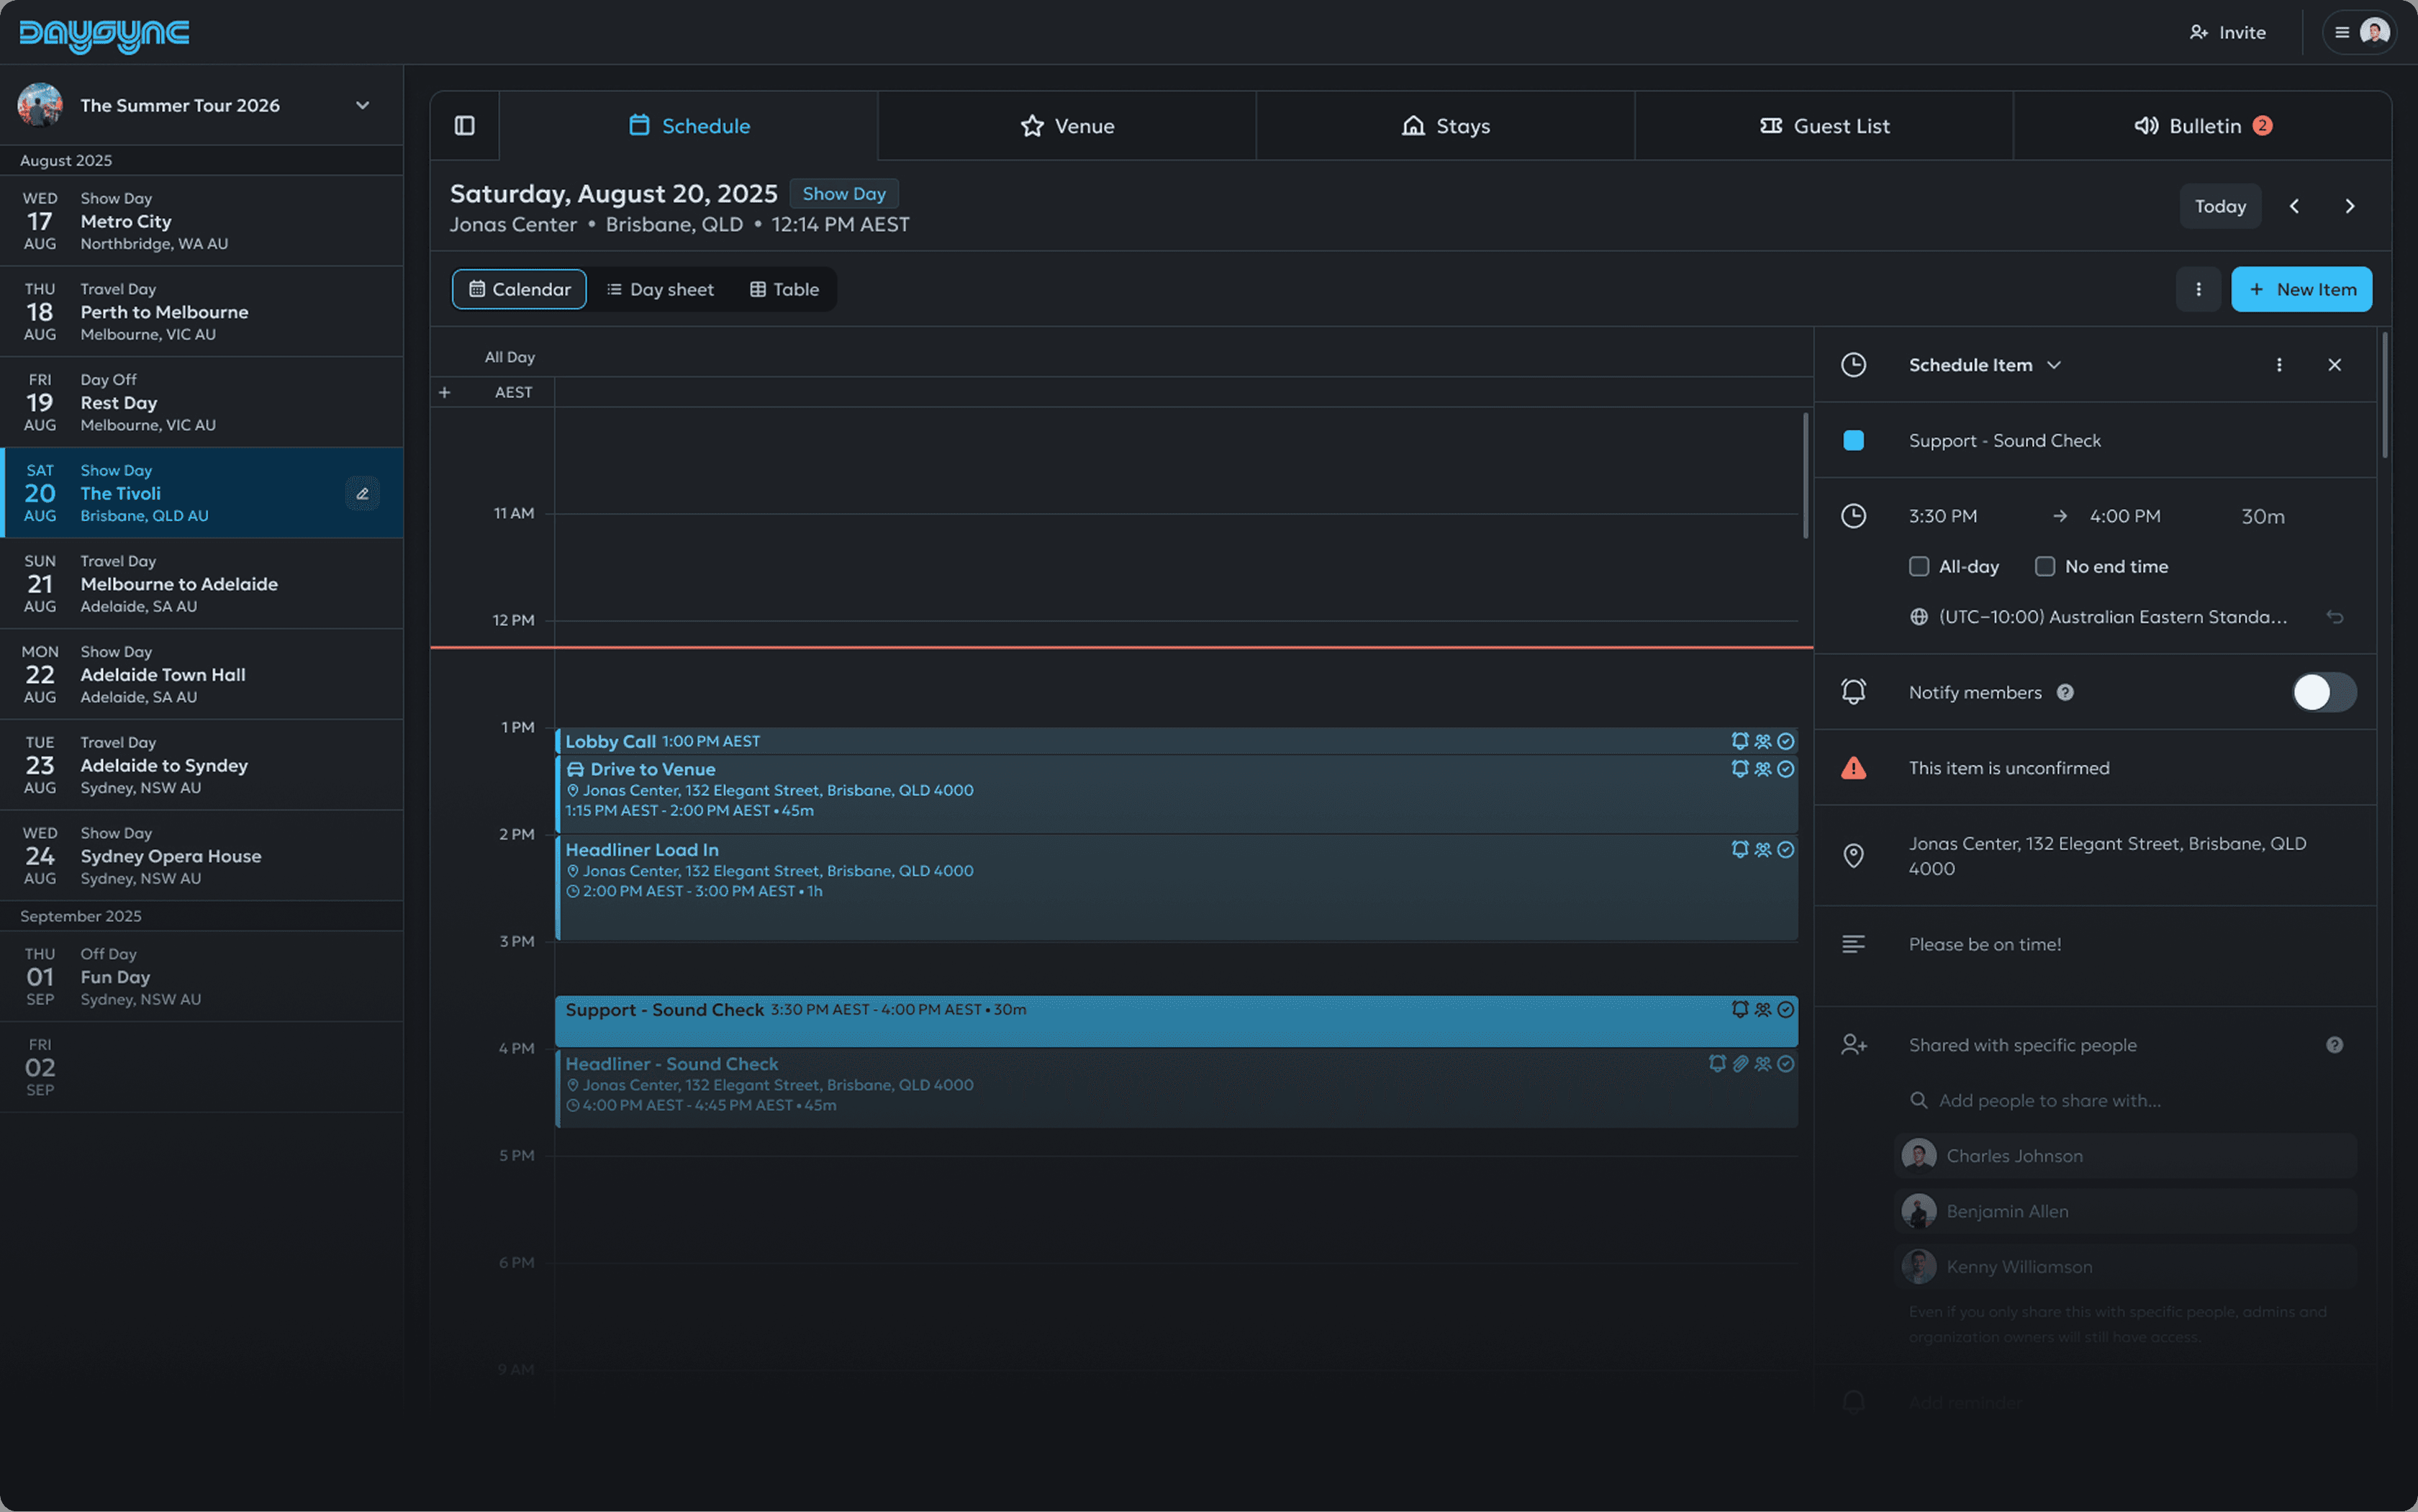Create a New Item
The image size is (2418, 1512).
click(2302, 289)
